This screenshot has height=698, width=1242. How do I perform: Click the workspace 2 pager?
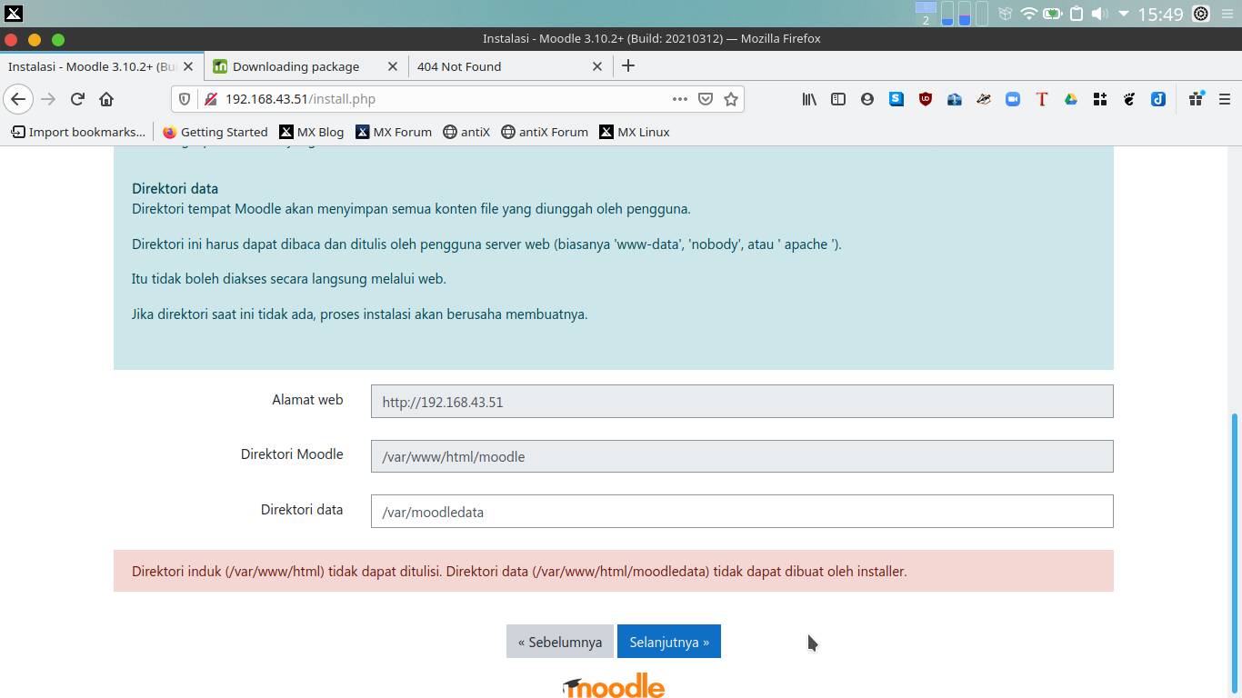(926, 14)
